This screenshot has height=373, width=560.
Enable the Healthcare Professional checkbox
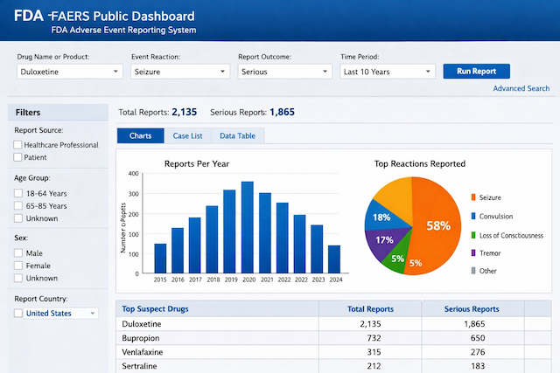click(x=18, y=144)
